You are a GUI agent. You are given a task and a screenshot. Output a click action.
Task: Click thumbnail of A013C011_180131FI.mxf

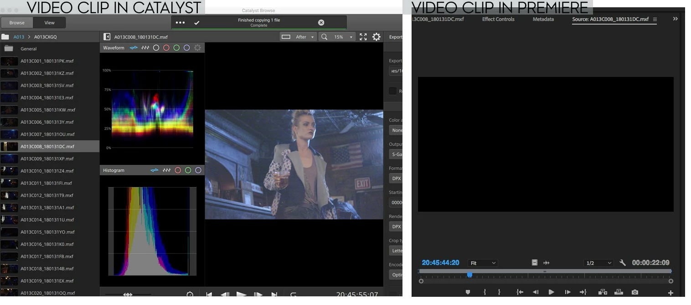click(x=10, y=183)
